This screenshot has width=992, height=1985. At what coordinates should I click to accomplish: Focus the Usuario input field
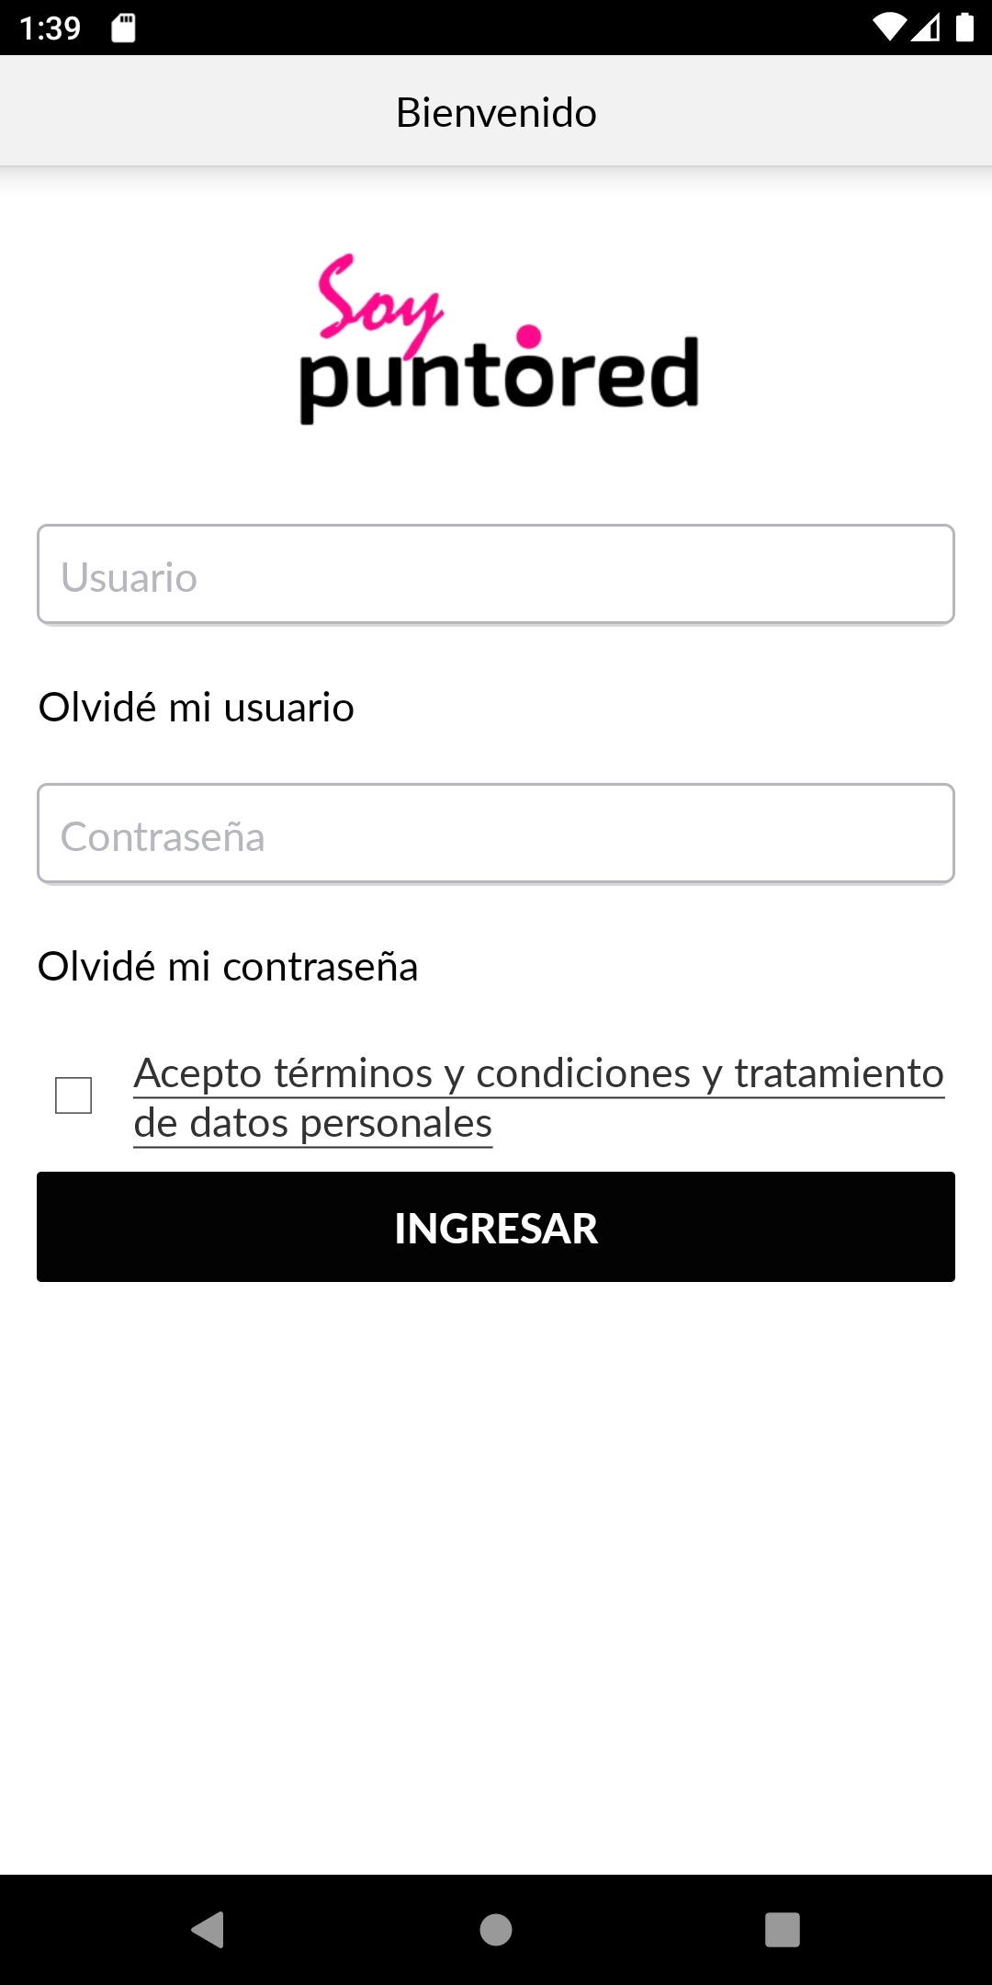click(x=496, y=575)
